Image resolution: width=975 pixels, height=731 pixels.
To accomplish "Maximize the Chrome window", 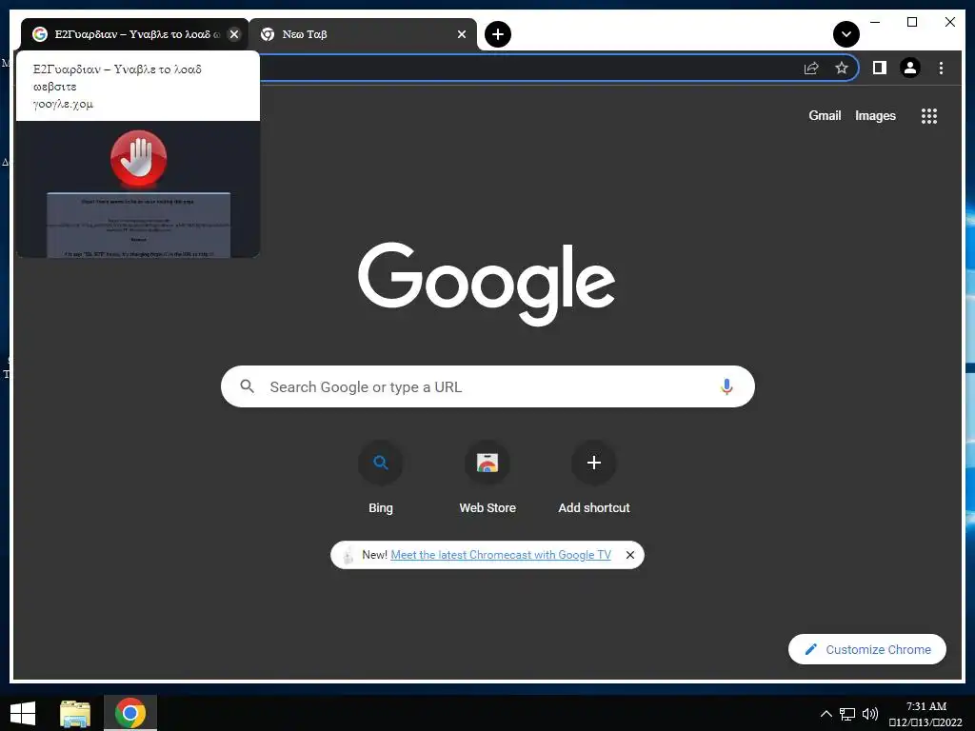I will [912, 23].
